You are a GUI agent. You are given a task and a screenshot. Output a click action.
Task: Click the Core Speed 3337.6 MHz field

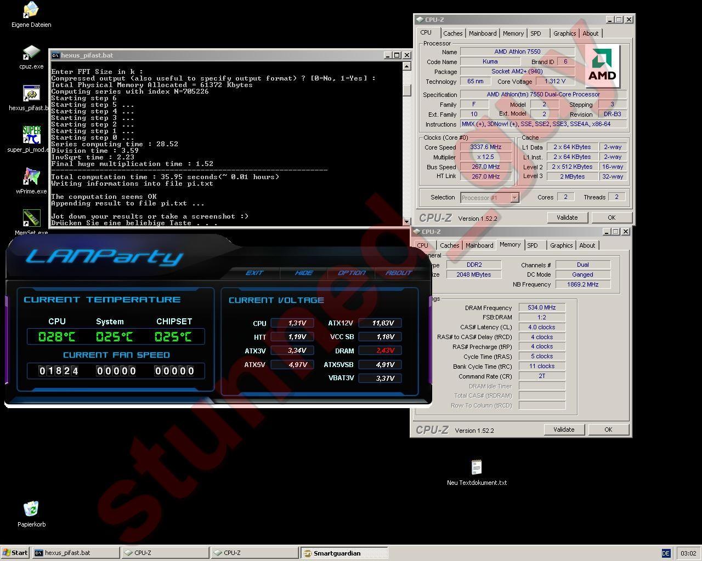(486, 147)
